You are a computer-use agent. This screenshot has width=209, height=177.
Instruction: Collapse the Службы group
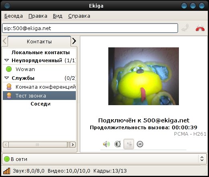tap(6, 78)
